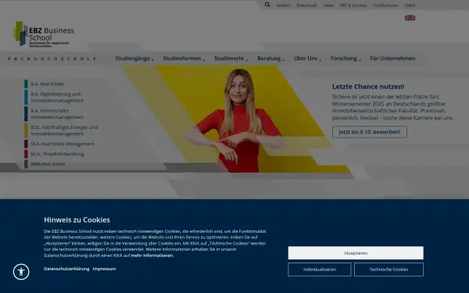Viewport: 469px width, 293px height.
Task: Click the 'Hinweis zu Cookies' heading
Action: [77, 220]
